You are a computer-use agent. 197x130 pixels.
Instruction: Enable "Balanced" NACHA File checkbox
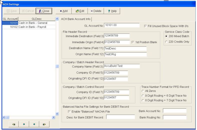pos(69,111)
